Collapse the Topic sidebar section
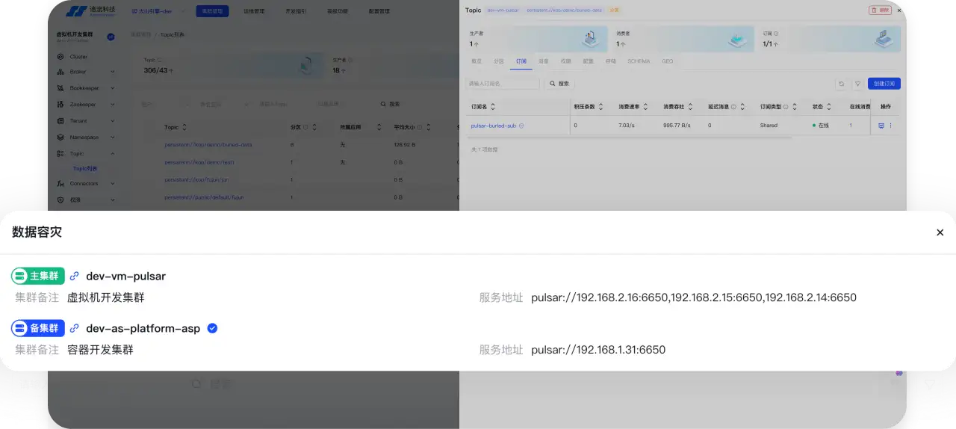956x429 pixels. click(113, 154)
